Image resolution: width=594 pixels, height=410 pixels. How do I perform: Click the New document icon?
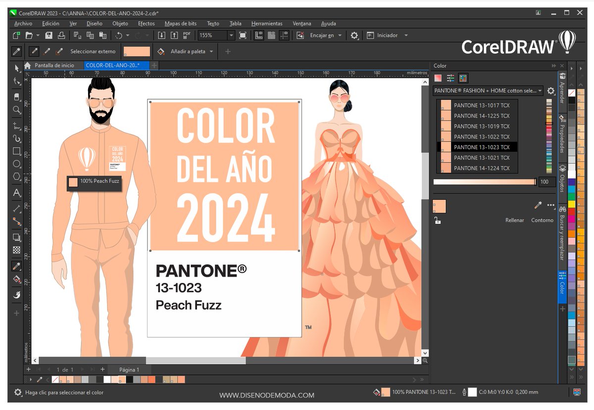pyautogui.click(x=17, y=35)
